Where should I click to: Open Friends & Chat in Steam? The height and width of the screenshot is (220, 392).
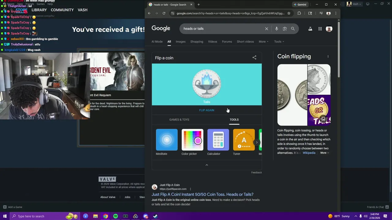(x=377, y=207)
